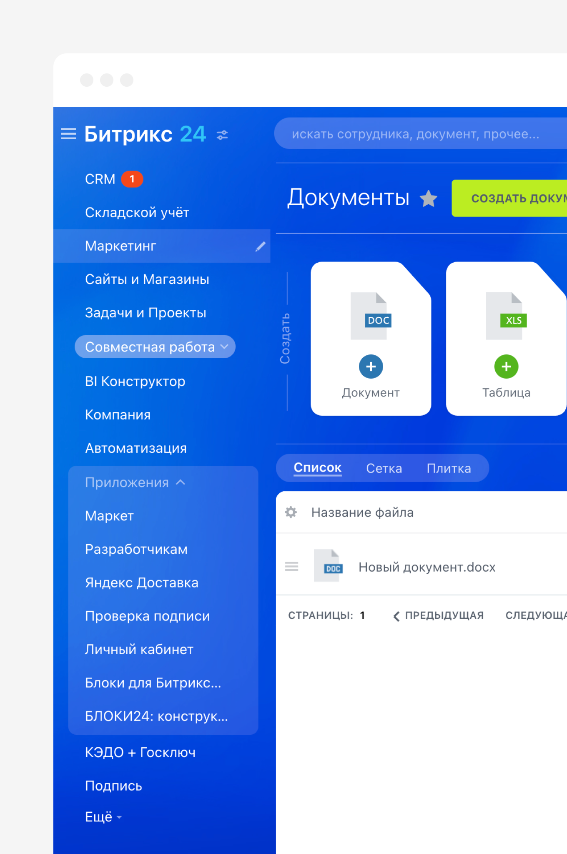Open Маркет in applications
Screen dimensions: 567x854
(109, 516)
